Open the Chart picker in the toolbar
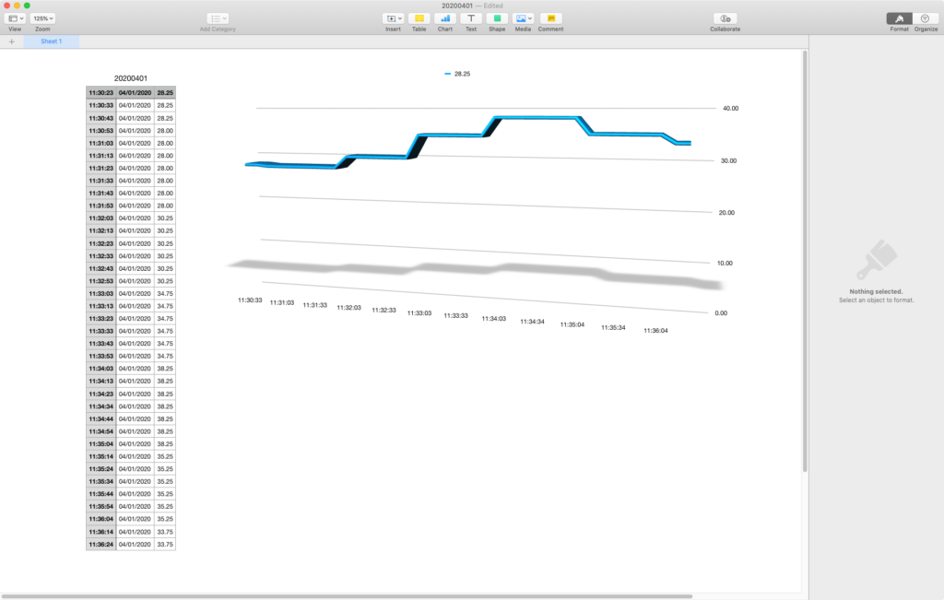 pos(445,18)
